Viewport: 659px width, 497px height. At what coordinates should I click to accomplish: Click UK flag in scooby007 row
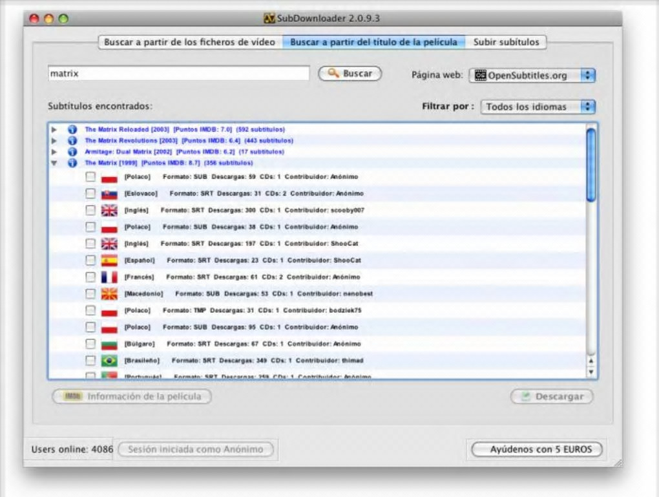coord(109,210)
